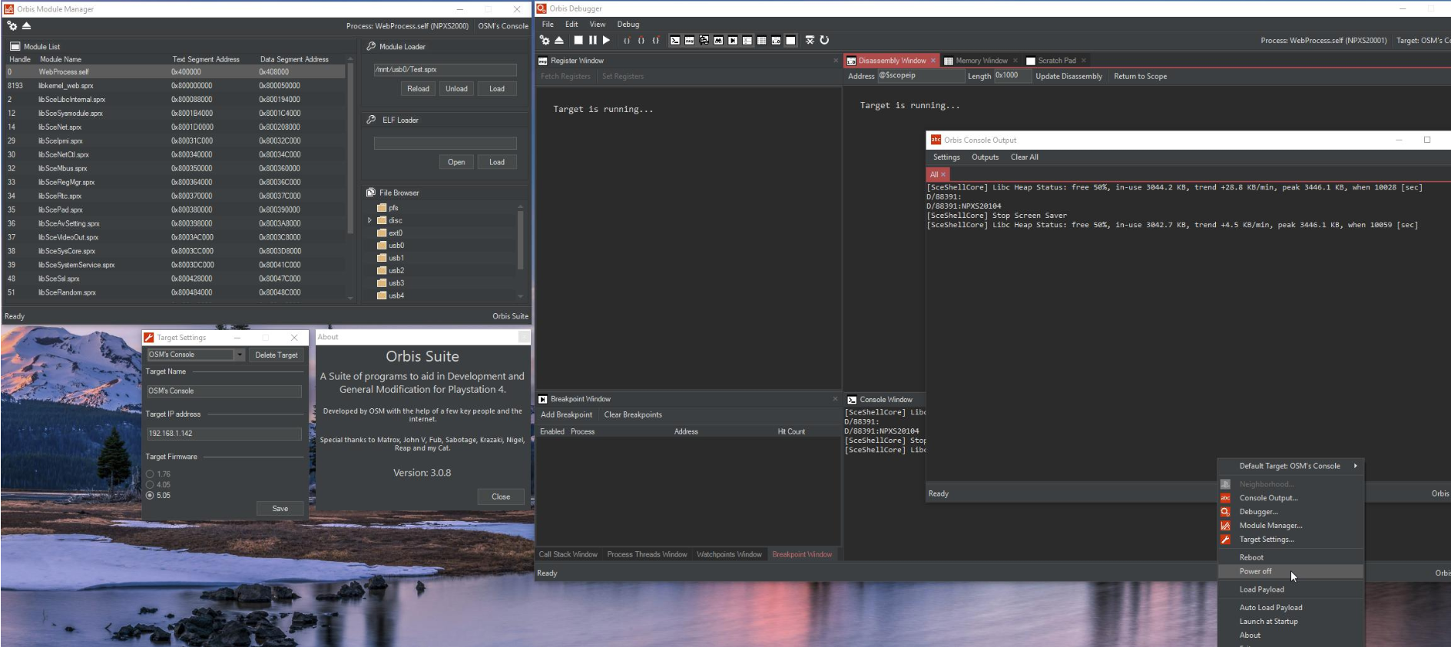The width and height of the screenshot is (1451, 647).
Task: Click Save in Target Settings
Action: coord(280,509)
